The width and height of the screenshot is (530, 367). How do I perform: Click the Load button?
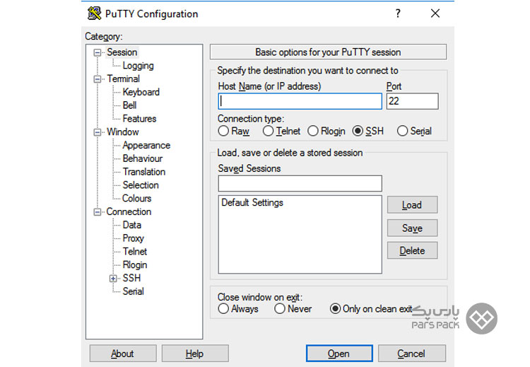(412, 205)
